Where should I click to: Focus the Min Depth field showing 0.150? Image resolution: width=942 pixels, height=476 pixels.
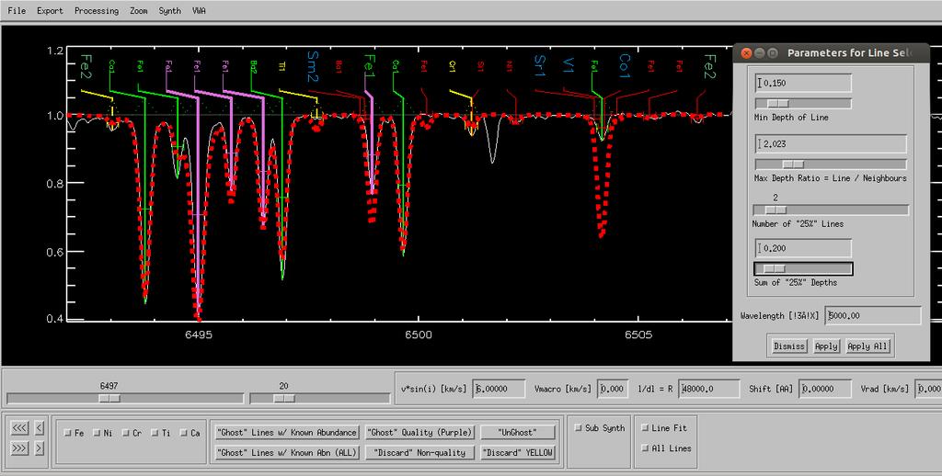click(802, 84)
